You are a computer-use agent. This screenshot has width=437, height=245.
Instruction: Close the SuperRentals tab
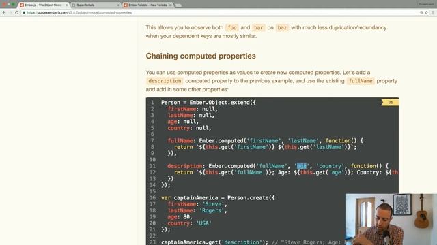[x=118, y=5]
